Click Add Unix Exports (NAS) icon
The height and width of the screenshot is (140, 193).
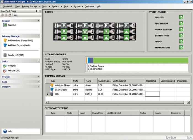(5, 45)
